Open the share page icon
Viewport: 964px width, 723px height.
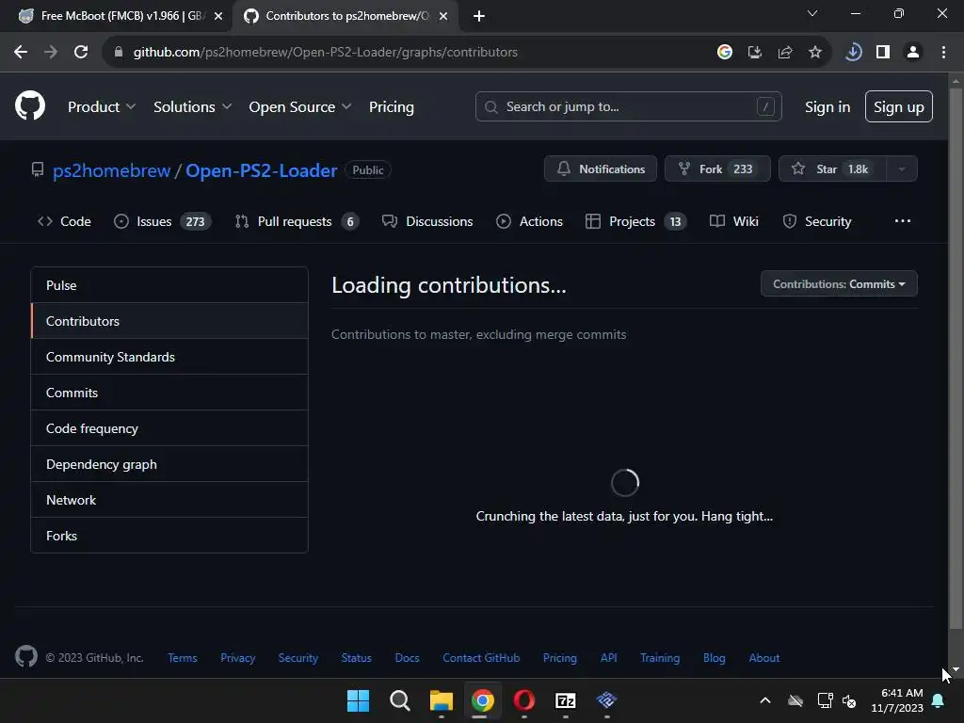point(785,53)
